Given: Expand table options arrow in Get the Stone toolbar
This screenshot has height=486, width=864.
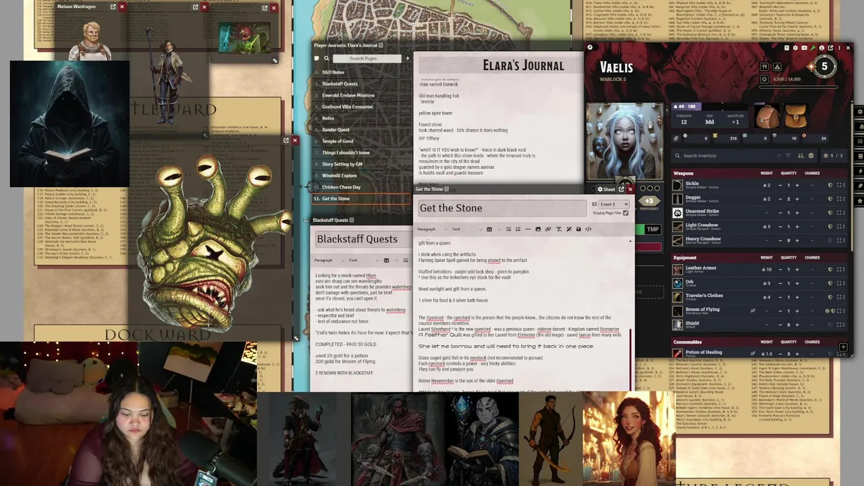Looking at the screenshot, I should tap(500, 229).
